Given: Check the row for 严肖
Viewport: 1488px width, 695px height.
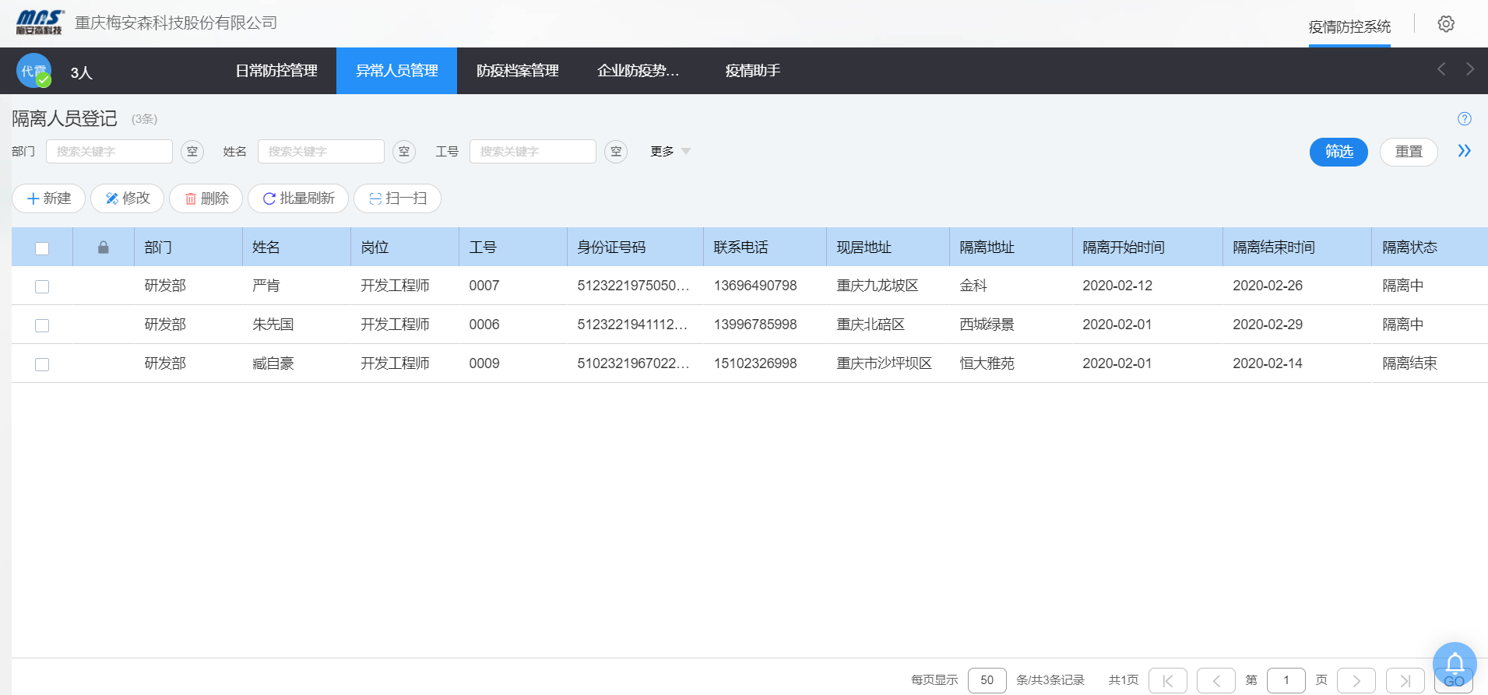Looking at the screenshot, I should (x=42, y=286).
